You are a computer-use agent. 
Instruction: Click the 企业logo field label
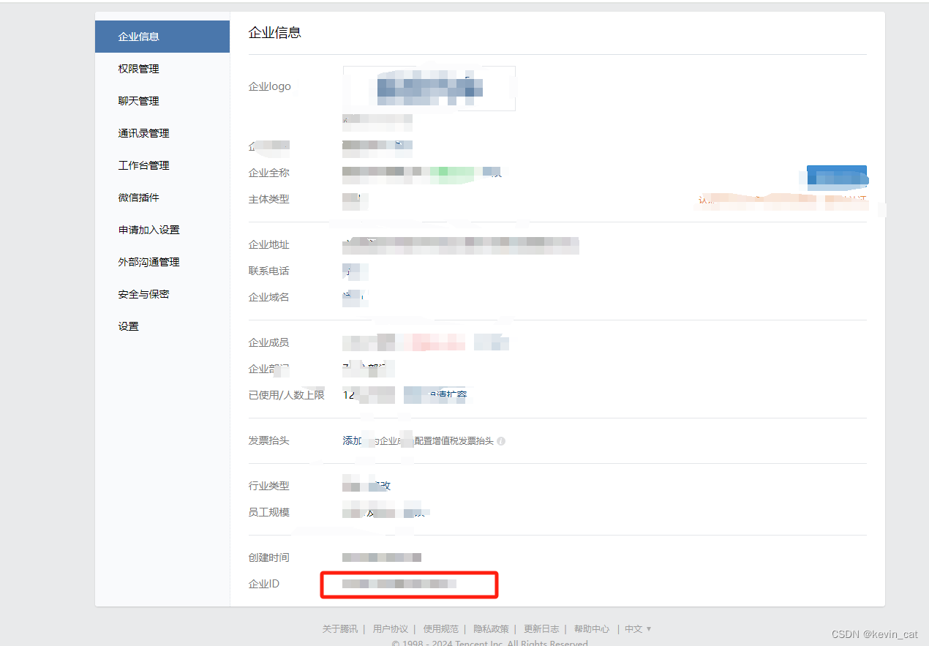[270, 86]
